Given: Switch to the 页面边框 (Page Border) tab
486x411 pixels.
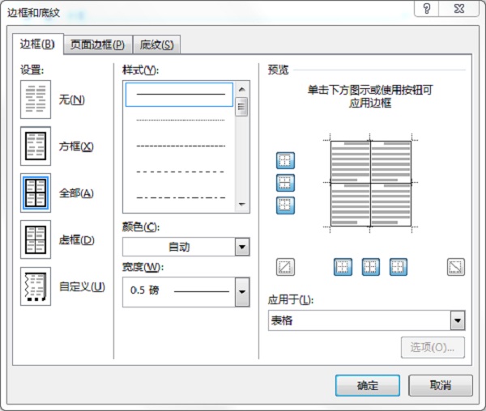Looking at the screenshot, I should 97,45.
